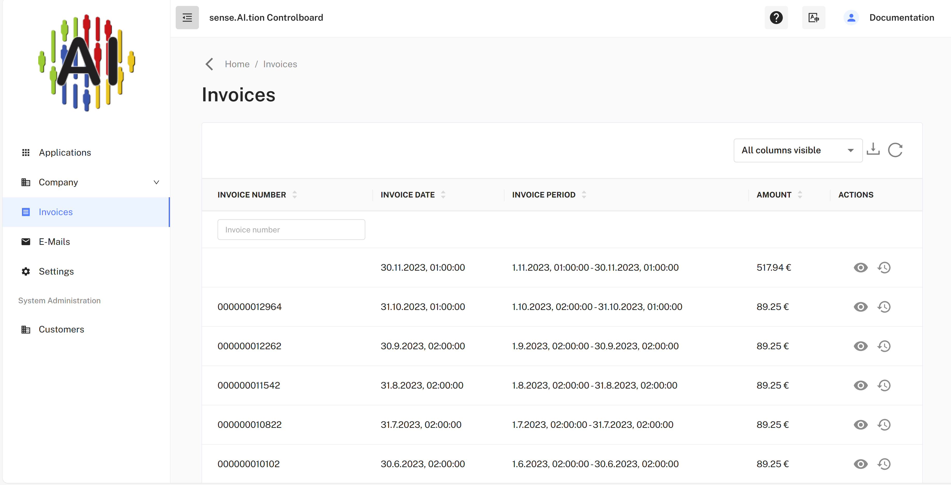The width and height of the screenshot is (951, 485).
Task: Select invoice number 000000012964 text
Action: (x=249, y=307)
